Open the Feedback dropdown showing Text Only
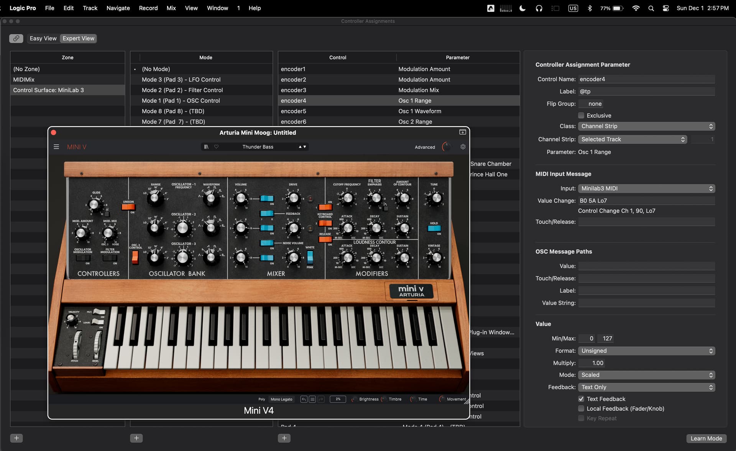Screen dimensions: 736x451 tap(646, 387)
